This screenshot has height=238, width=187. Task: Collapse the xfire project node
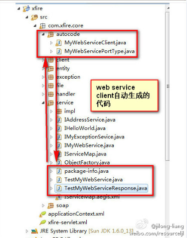19,8
